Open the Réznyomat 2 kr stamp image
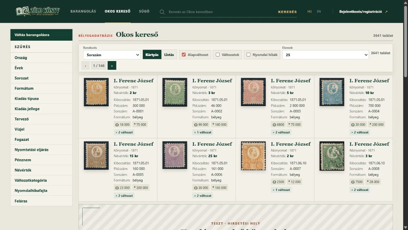This screenshot has height=230, width=408. (x=253, y=156)
